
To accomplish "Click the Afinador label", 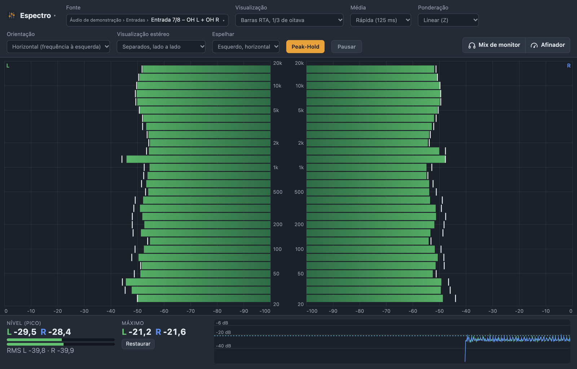I will (553, 45).
